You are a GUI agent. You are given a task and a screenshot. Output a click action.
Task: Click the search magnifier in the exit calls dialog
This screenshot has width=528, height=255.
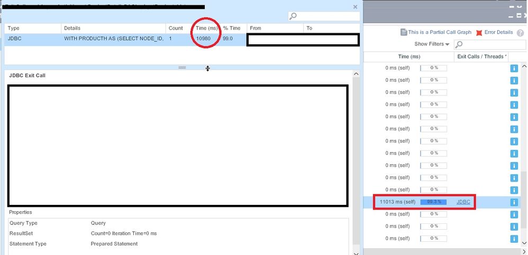[x=294, y=17]
